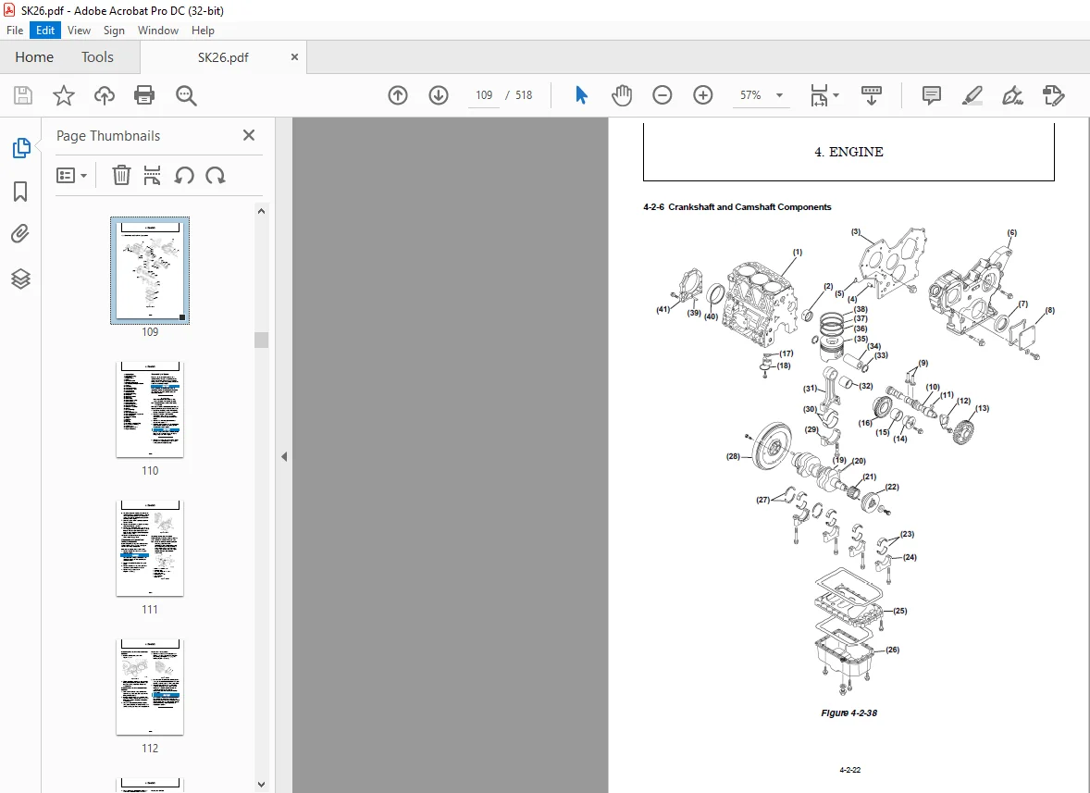Open the View menu
The image size is (1090, 793).
coord(79,31)
